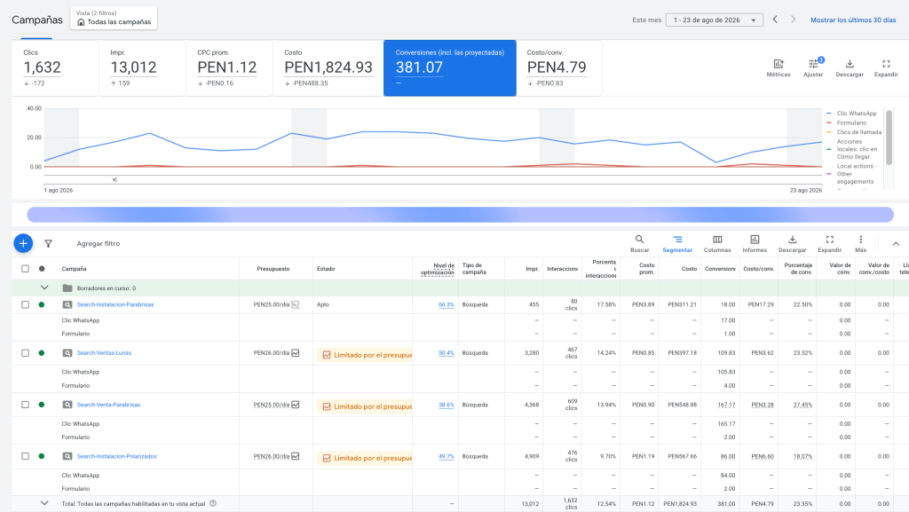This screenshot has width=909, height=512.
Task: Toggle status dot of Search-Instalacion-Polarizados
Action: 42,456
